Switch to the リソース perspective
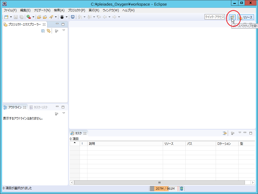 (x=246, y=17)
